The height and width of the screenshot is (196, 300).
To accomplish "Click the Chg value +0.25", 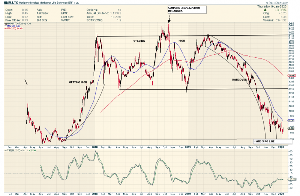I will 283,13.
